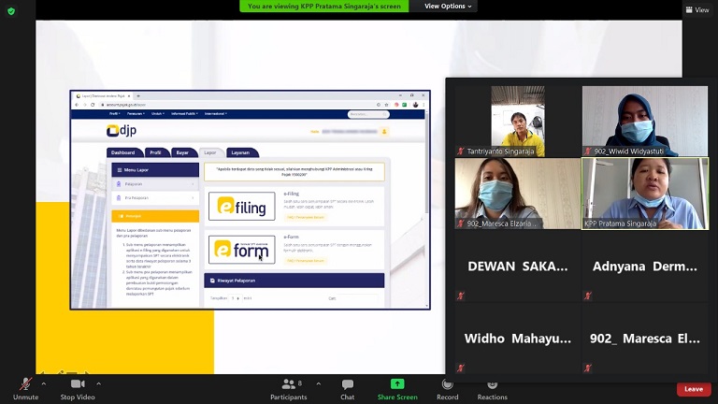Click the e-Form logo in shared screen
Image resolution: width=718 pixels, height=404 pixels.
[x=241, y=249]
